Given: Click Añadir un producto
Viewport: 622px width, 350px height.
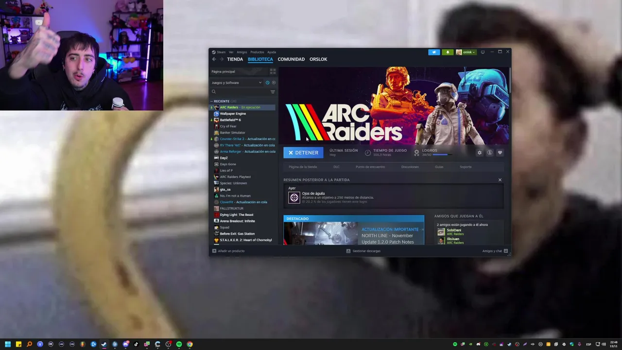Looking at the screenshot, I should [228, 251].
